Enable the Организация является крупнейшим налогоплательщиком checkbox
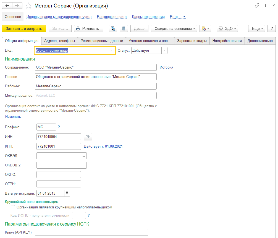Viewport: 278px width, 238px height. click(13, 207)
